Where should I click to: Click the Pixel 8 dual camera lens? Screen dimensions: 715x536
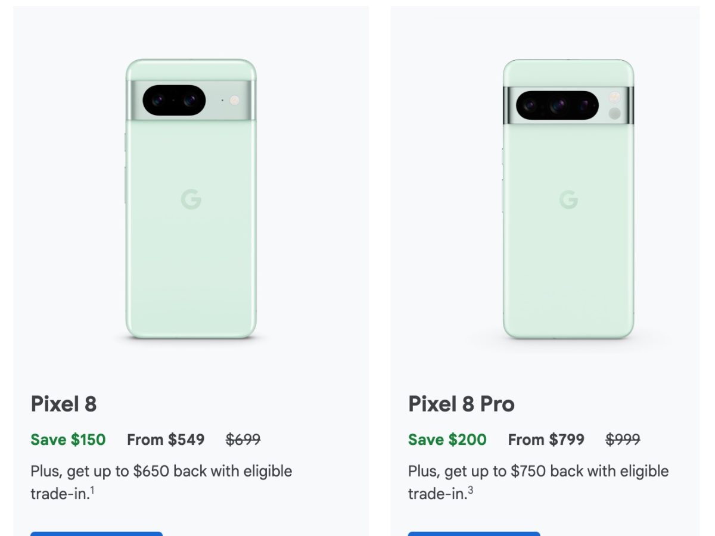pyautogui.click(x=174, y=100)
